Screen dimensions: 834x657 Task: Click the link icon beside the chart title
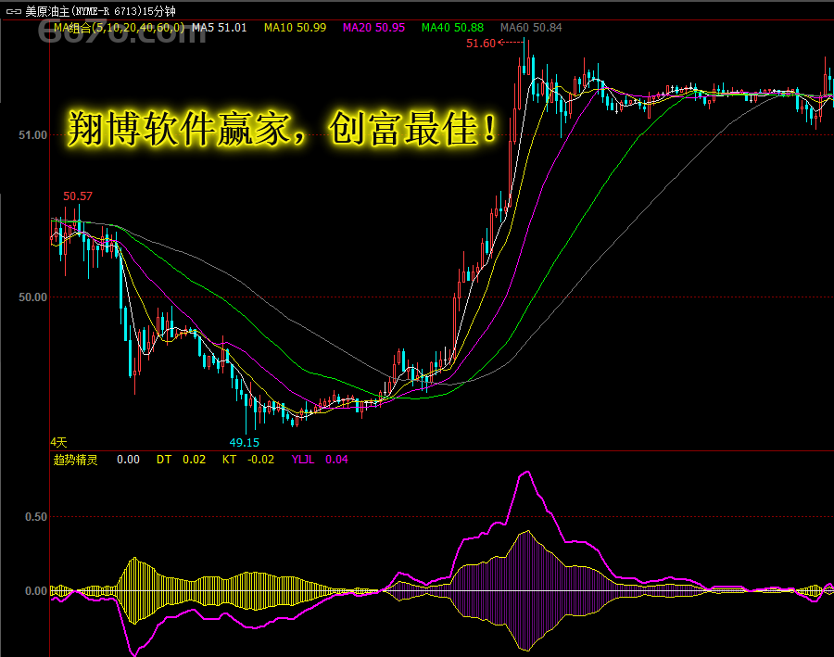[13, 11]
